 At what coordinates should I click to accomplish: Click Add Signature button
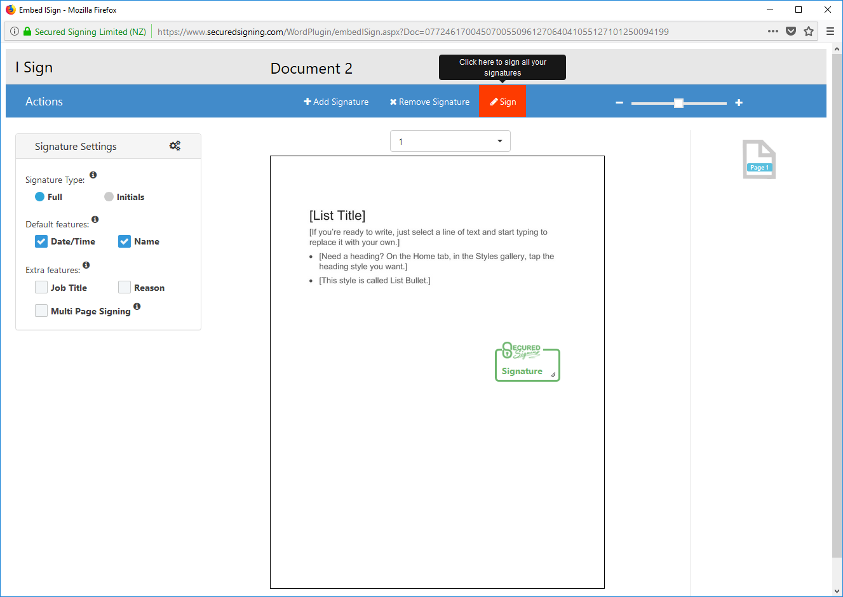(336, 102)
